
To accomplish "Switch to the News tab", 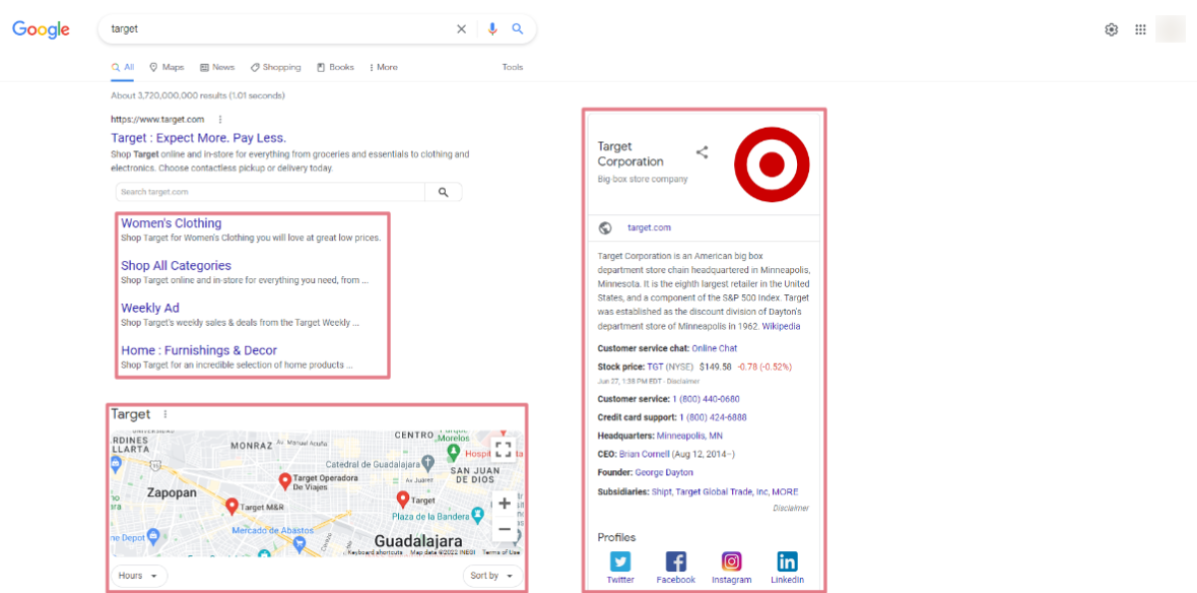I will (217, 68).
